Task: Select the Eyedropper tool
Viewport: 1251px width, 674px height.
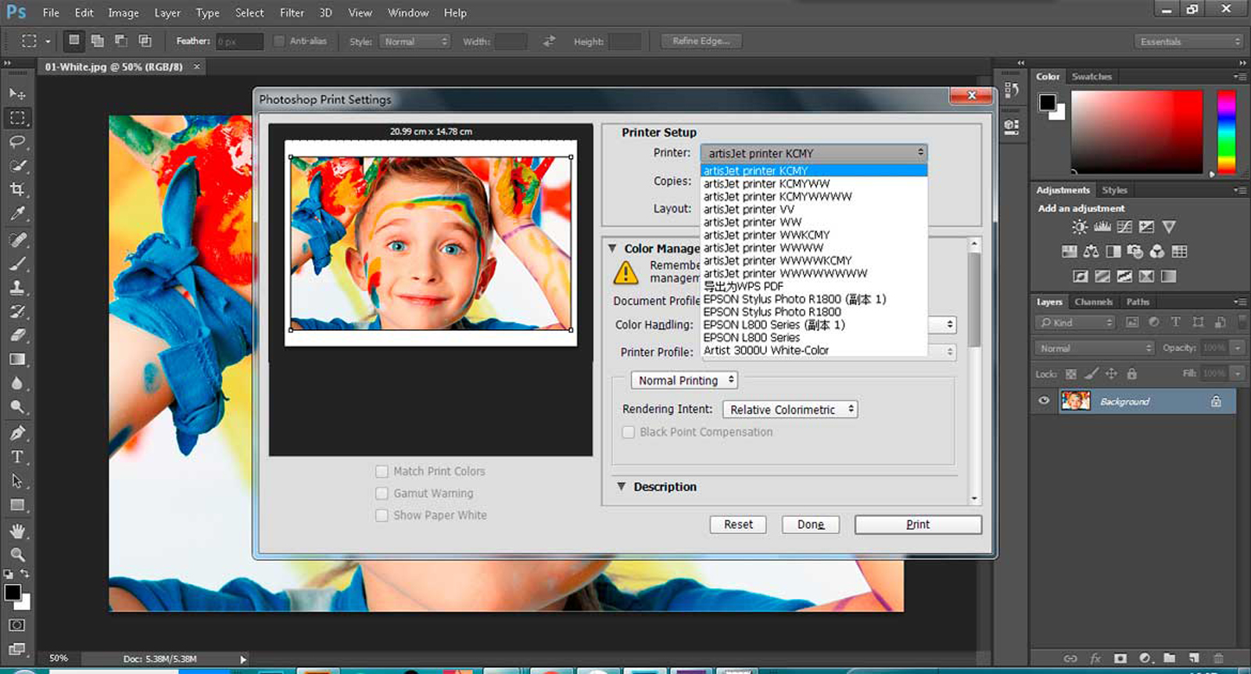Action: coord(17,213)
